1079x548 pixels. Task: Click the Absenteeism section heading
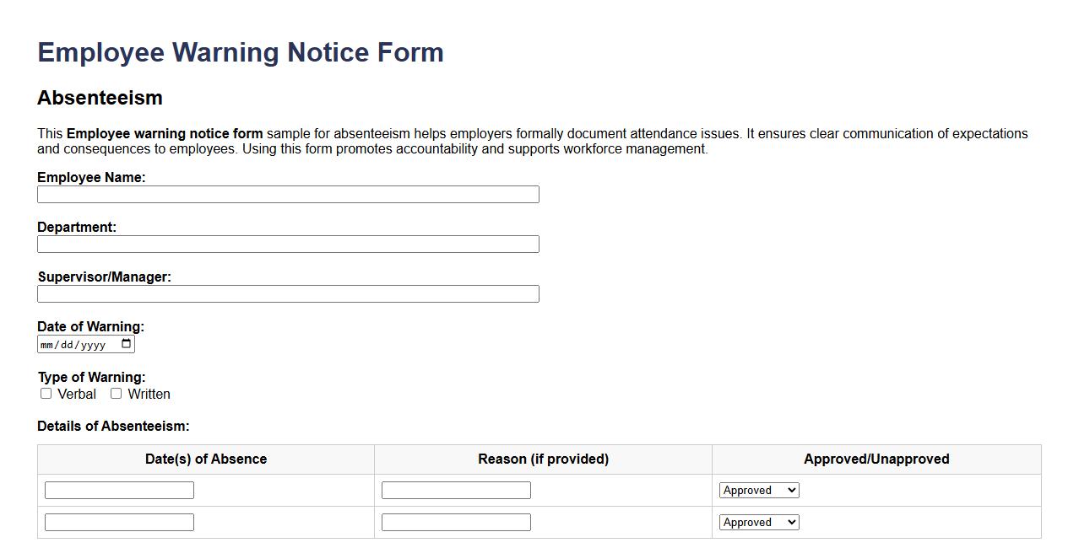point(100,98)
